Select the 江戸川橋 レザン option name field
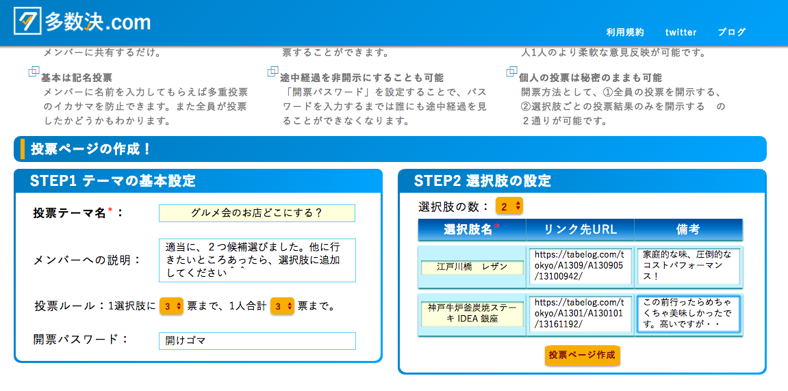The height and width of the screenshot is (391, 788). click(x=472, y=267)
